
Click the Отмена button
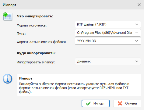[127, 103]
